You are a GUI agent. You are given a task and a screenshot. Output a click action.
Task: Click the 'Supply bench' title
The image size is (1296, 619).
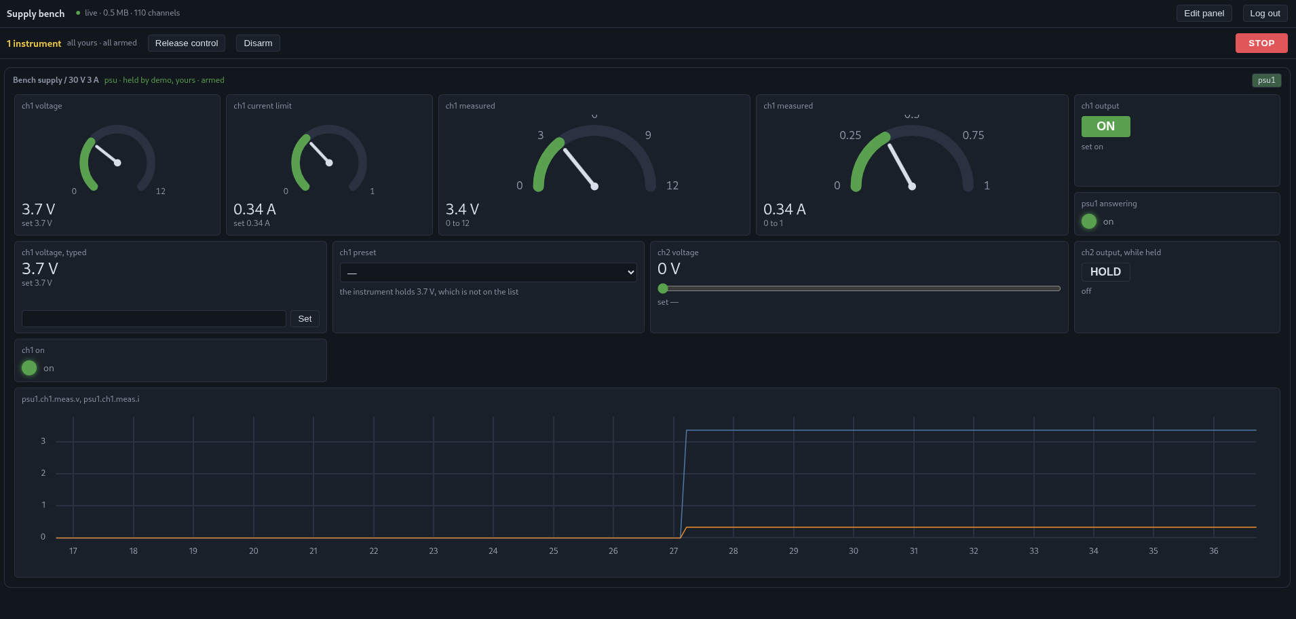pyautogui.click(x=35, y=14)
